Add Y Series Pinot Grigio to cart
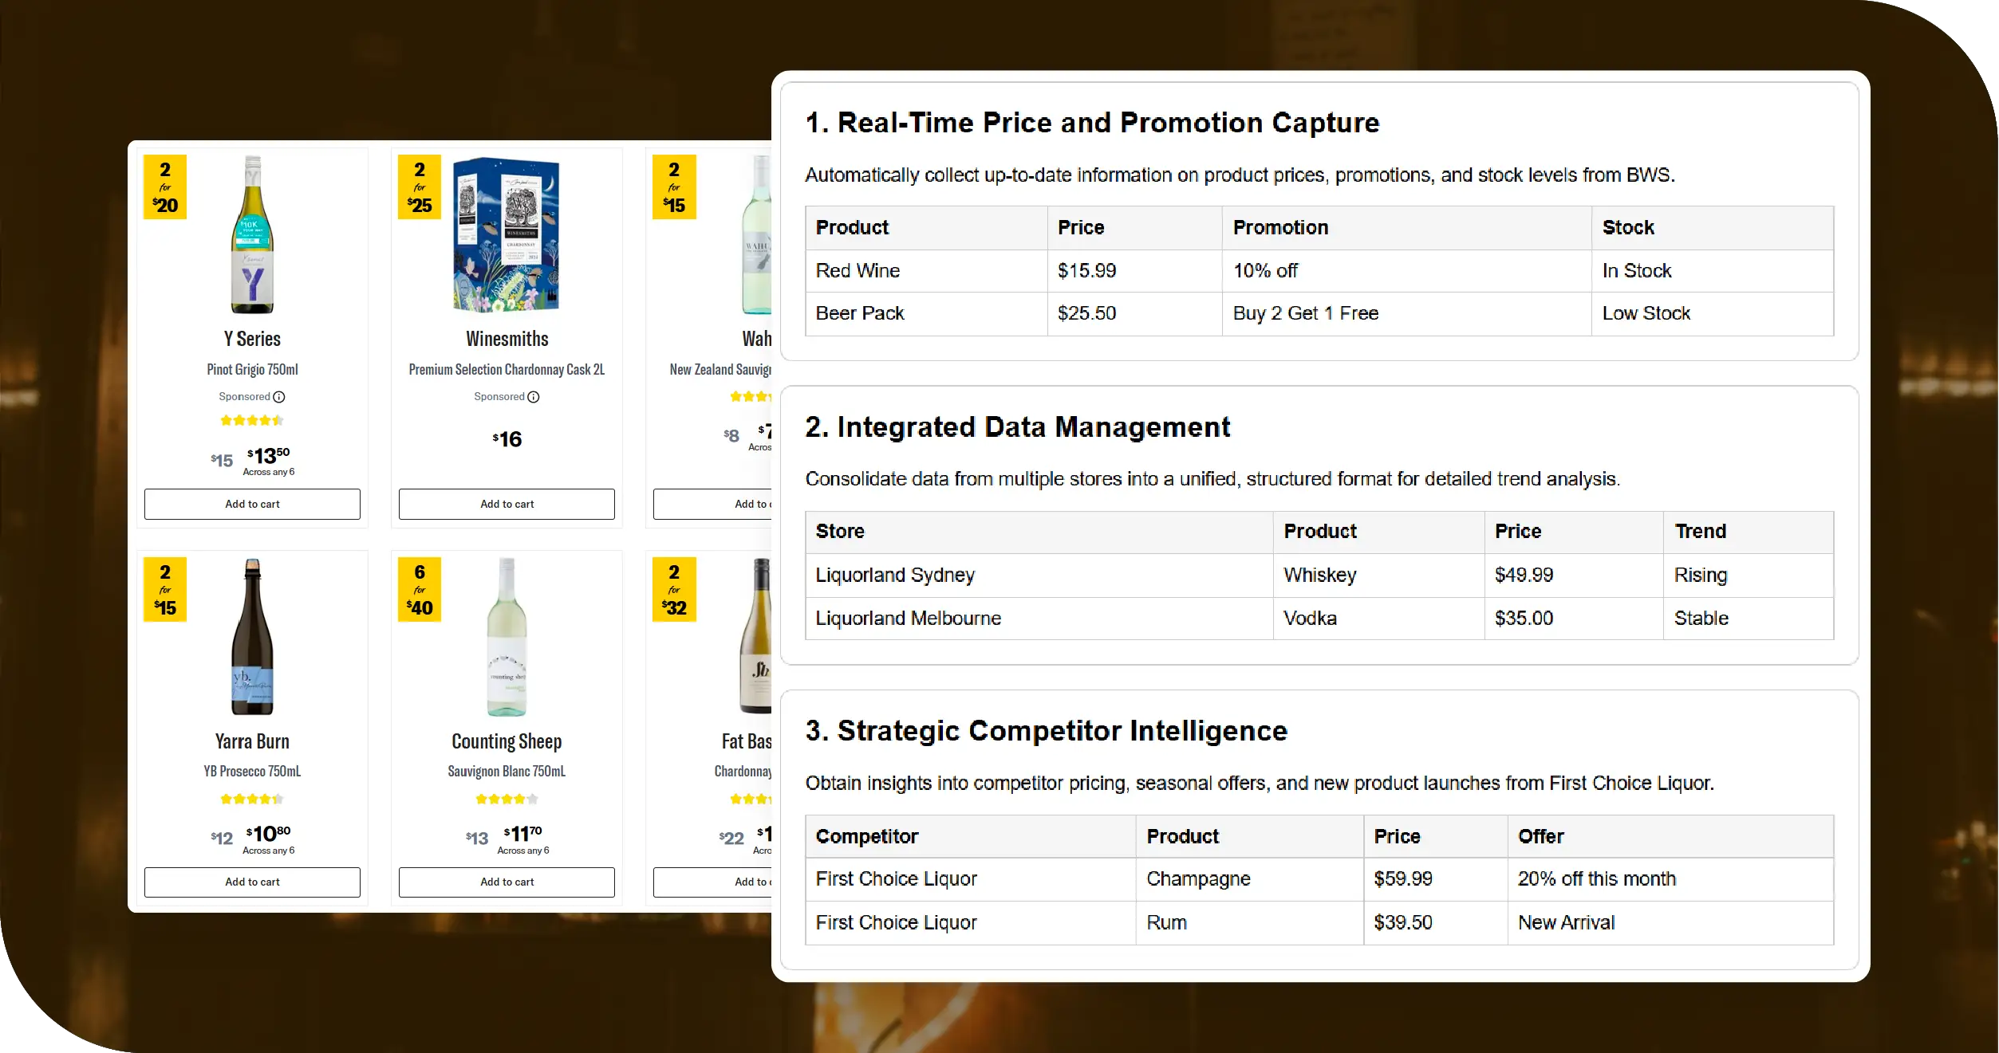 click(x=252, y=504)
